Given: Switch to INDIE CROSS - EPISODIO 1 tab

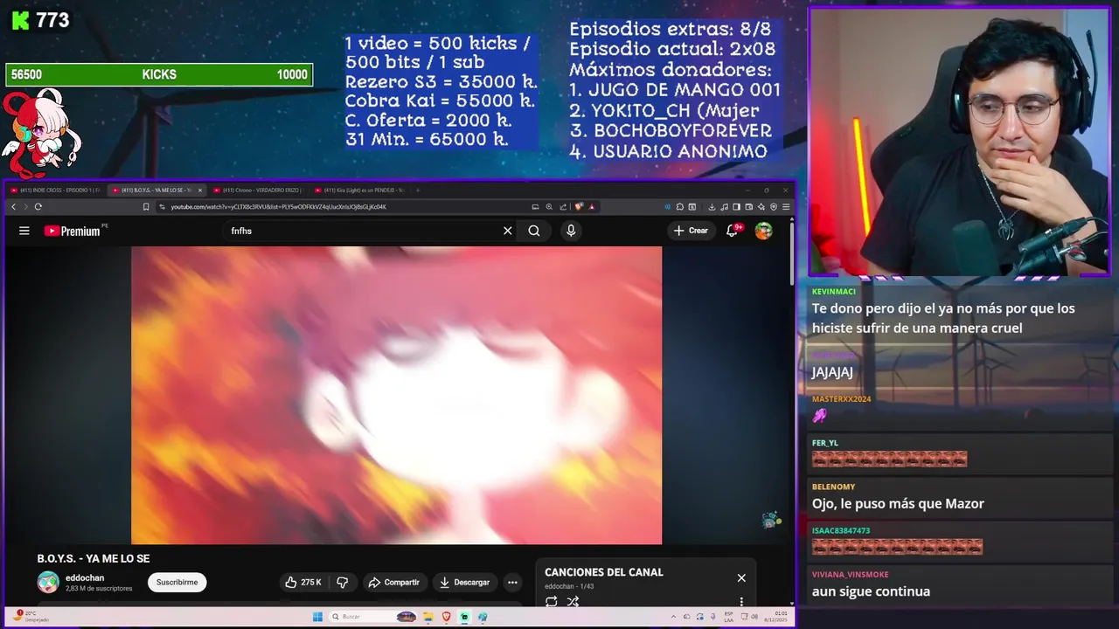Looking at the screenshot, I should (x=56, y=190).
